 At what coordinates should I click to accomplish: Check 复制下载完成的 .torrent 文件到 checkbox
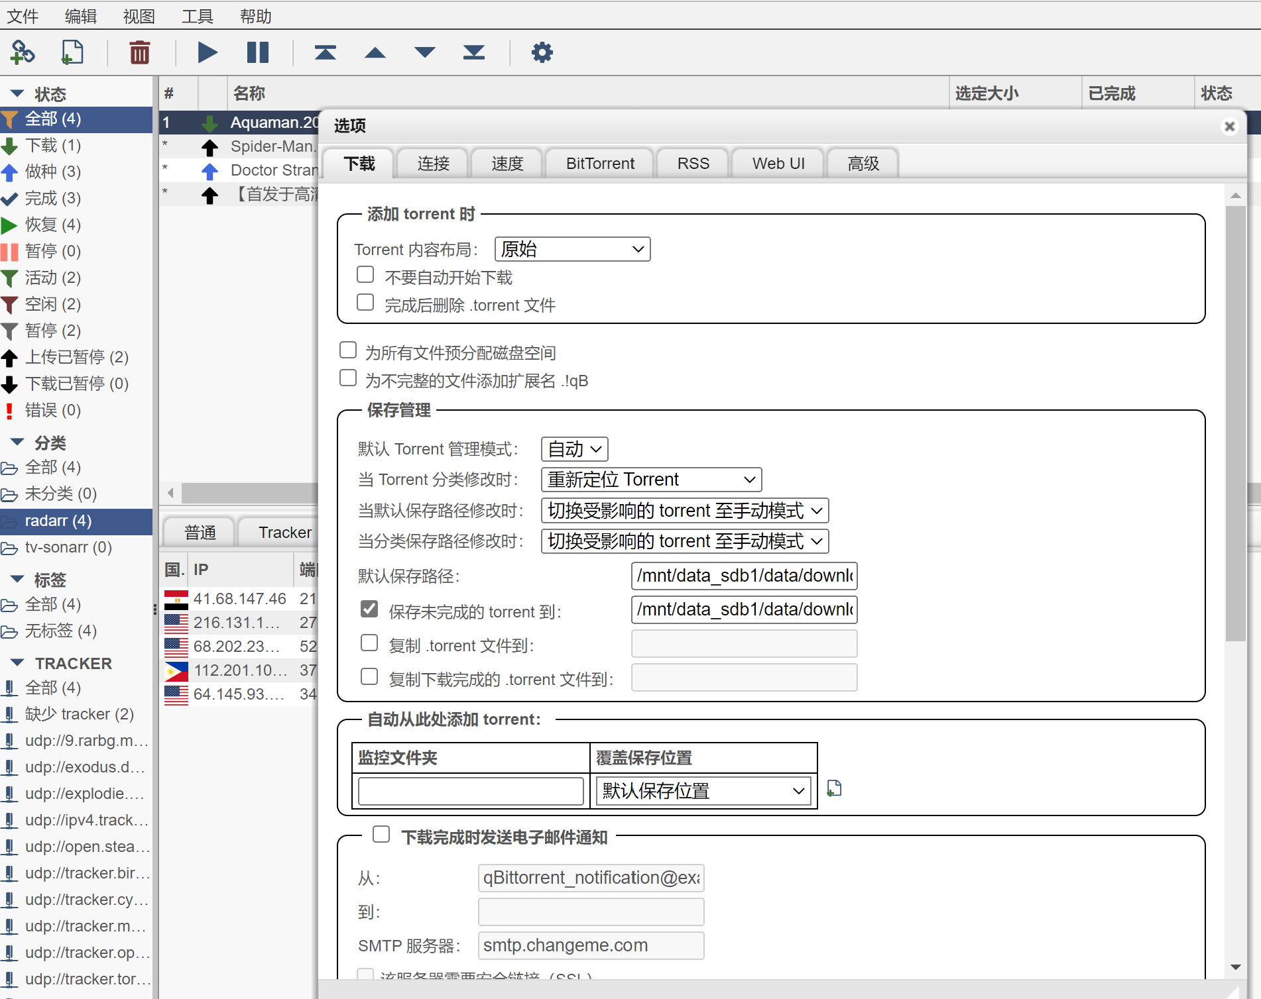(369, 677)
